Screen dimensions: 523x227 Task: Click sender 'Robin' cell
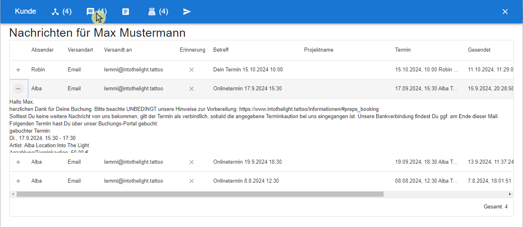tap(38, 70)
